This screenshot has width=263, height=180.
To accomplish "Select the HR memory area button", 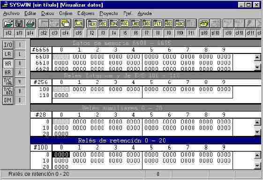I will point(8,63).
